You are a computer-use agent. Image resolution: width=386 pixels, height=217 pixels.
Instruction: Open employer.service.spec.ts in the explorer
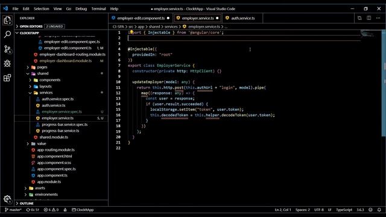[x=62, y=112]
